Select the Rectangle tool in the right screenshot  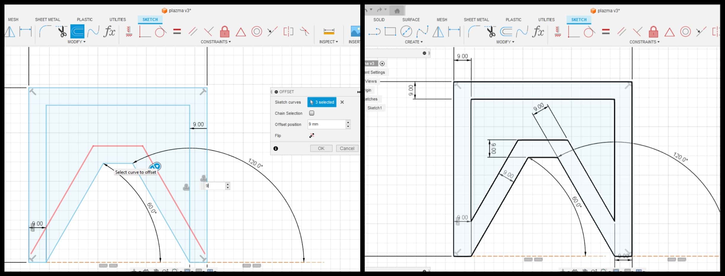coord(390,31)
